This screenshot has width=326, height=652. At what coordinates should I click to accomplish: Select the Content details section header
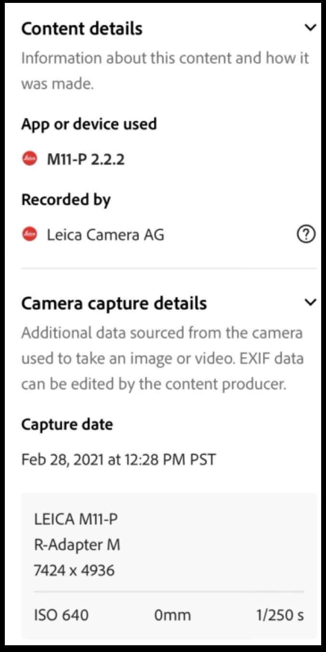coord(81,28)
